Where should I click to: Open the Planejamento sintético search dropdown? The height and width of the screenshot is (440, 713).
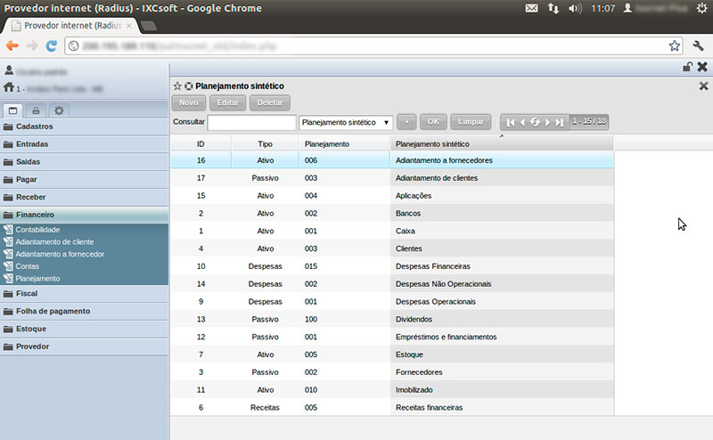pos(346,122)
